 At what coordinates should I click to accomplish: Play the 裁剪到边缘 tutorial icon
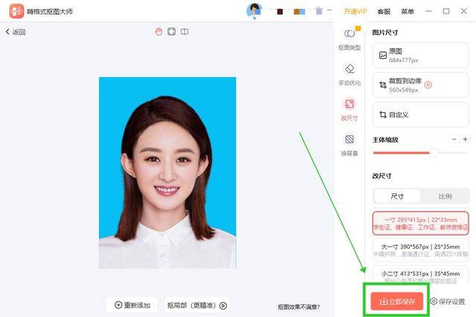pyautogui.click(x=428, y=85)
